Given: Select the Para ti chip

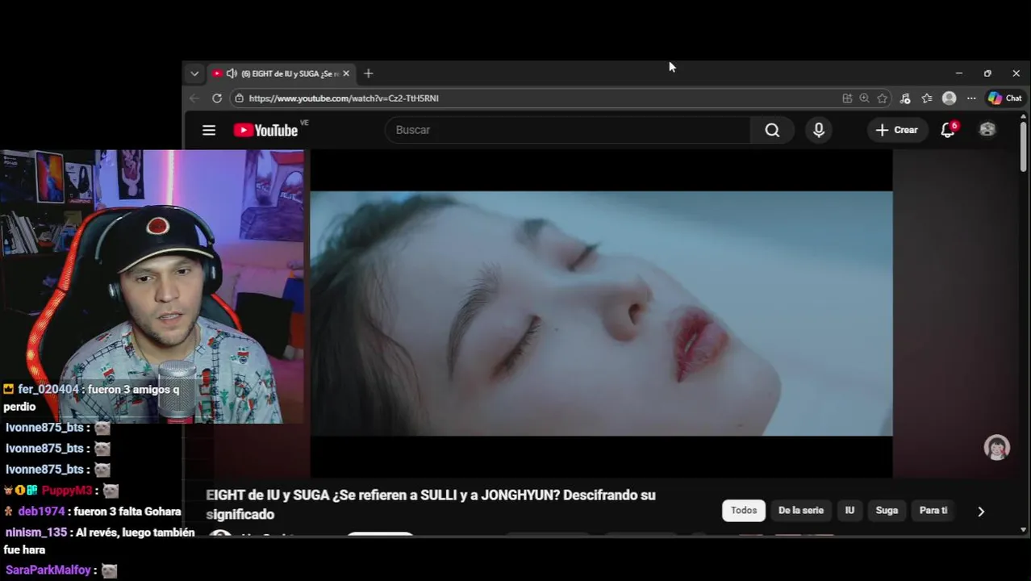Looking at the screenshot, I should pos(933,511).
